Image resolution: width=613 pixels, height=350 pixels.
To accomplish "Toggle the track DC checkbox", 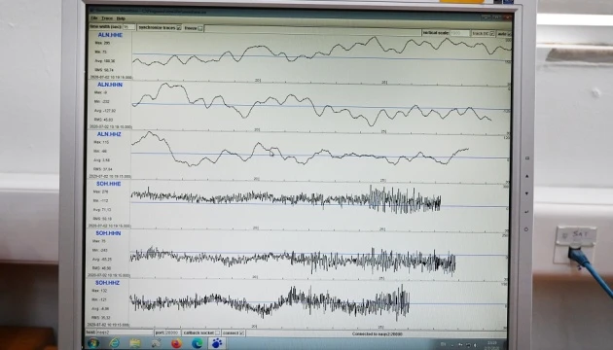I will (491, 34).
